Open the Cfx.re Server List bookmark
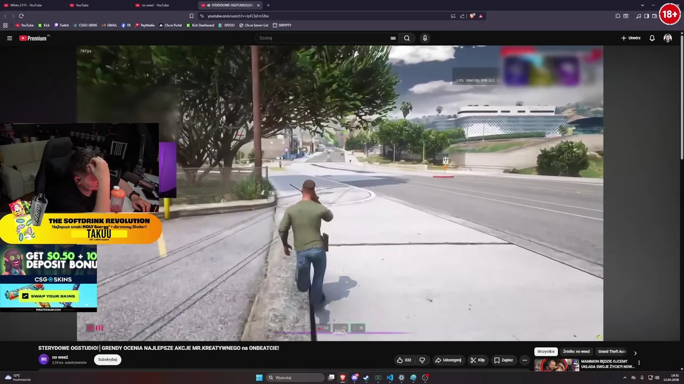This screenshot has height=384, width=684. coord(254,25)
